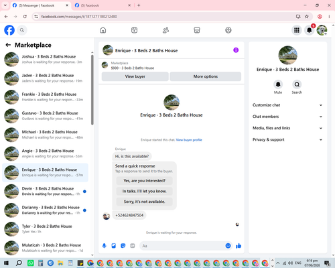The height and width of the screenshot is (268, 335).
Task: Open the Reels video icon
Action: (134, 30)
